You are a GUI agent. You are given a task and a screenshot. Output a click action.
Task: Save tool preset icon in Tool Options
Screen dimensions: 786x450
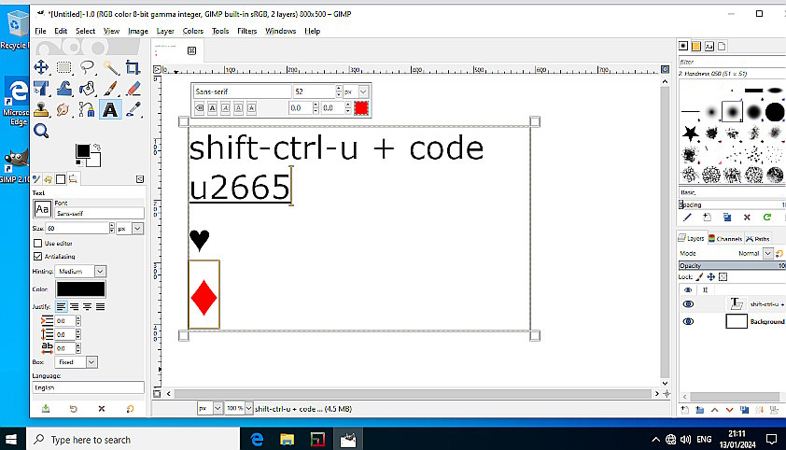[x=46, y=409]
